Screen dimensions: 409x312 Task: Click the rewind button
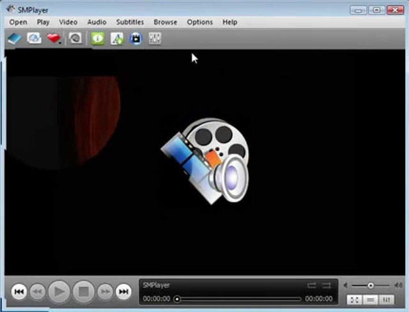(x=38, y=292)
